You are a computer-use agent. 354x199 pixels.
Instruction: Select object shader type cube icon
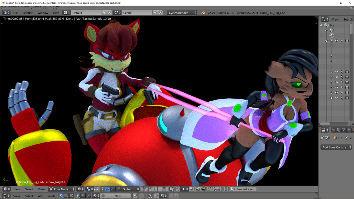(78, 196)
